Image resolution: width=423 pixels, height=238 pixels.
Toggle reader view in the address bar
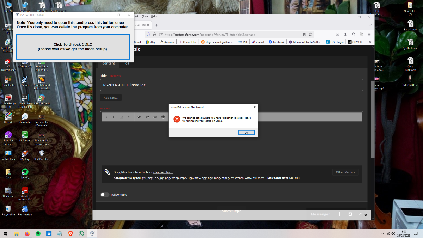coord(304,35)
